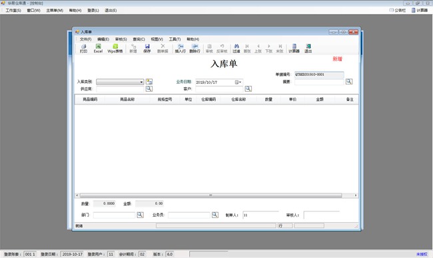Click the 插入行 insert row icon
The image size is (433, 258).
point(181,49)
